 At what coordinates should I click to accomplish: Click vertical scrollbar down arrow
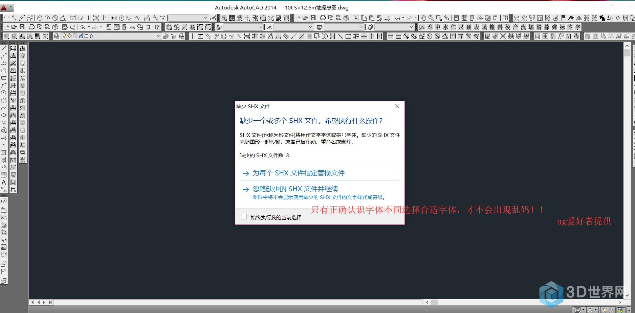point(627,295)
